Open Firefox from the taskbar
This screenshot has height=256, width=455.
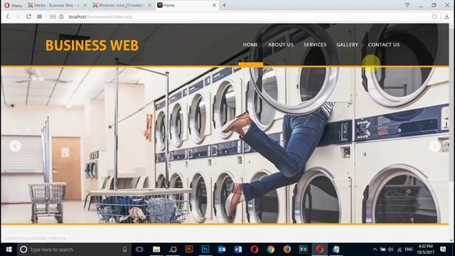287,250
